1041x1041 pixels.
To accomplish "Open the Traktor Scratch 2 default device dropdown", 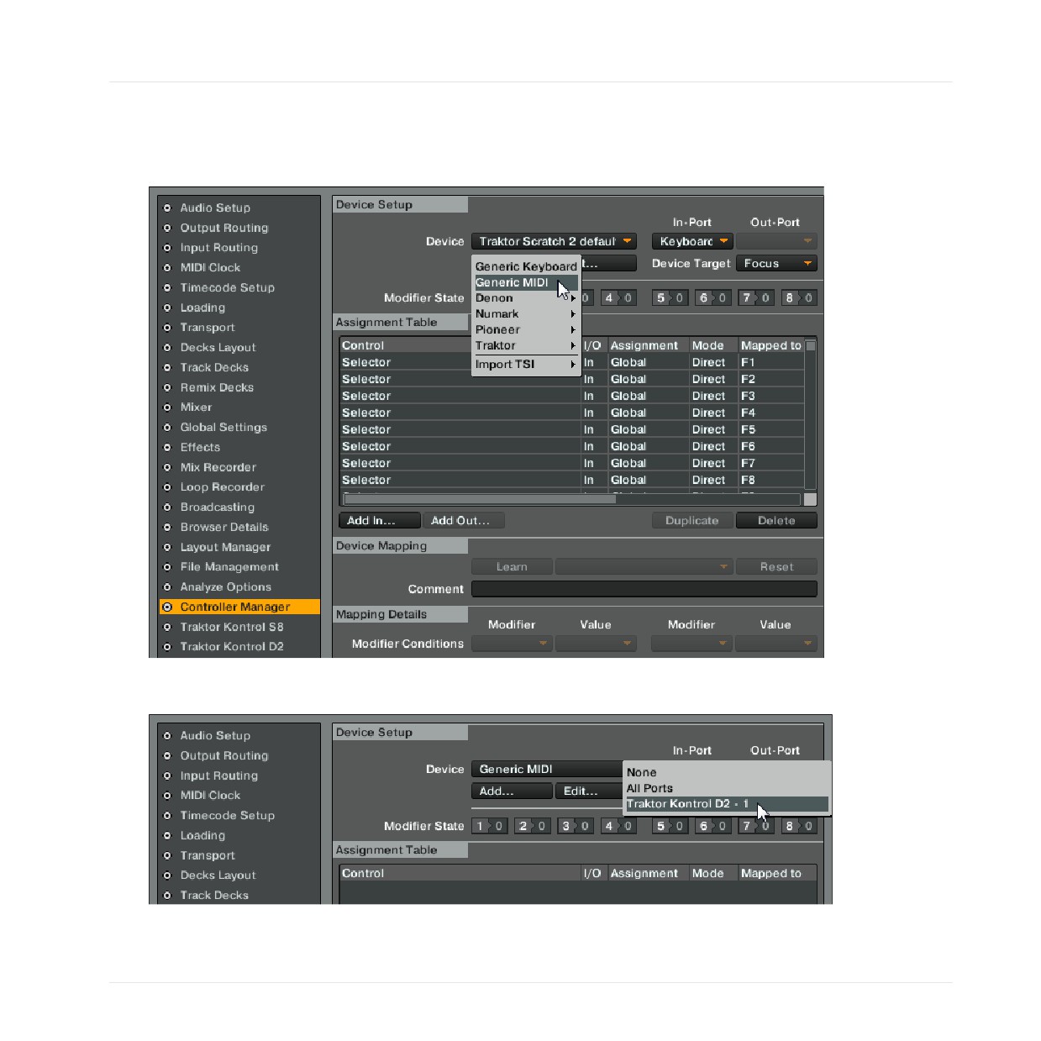I will [554, 241].
